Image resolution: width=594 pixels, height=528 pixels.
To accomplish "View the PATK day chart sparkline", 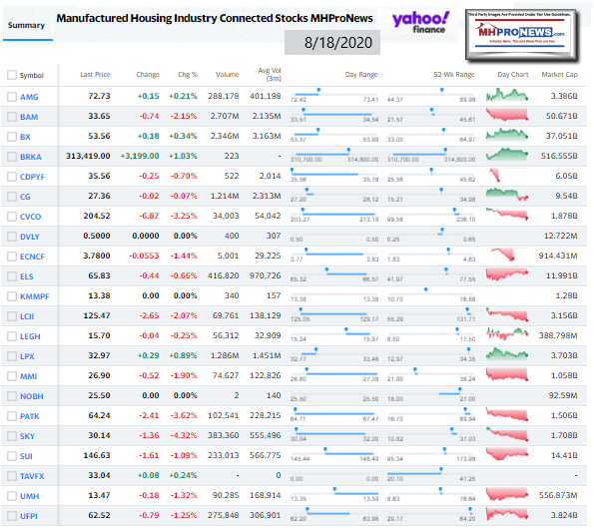I will 507,414.
